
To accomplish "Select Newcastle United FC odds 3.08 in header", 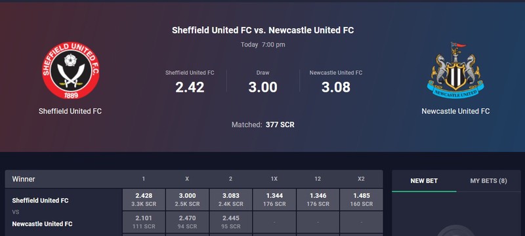I will [336, 87].
